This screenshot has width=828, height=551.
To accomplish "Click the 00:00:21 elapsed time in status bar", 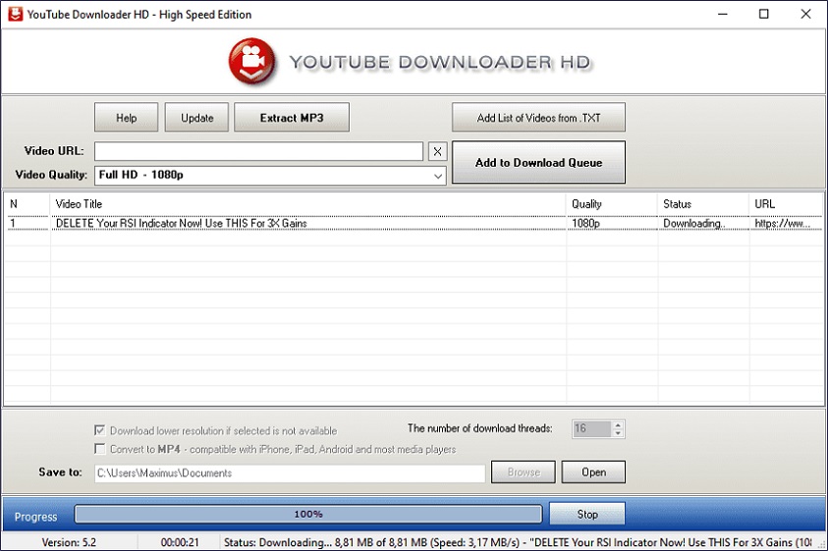I will click(x=180, y=542).
